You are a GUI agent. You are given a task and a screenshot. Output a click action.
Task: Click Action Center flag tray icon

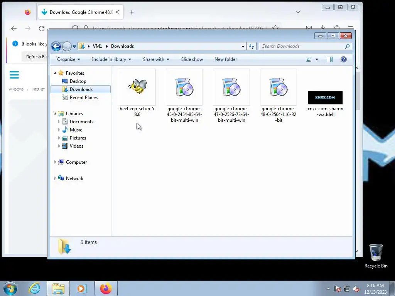[x=338, y=289]
